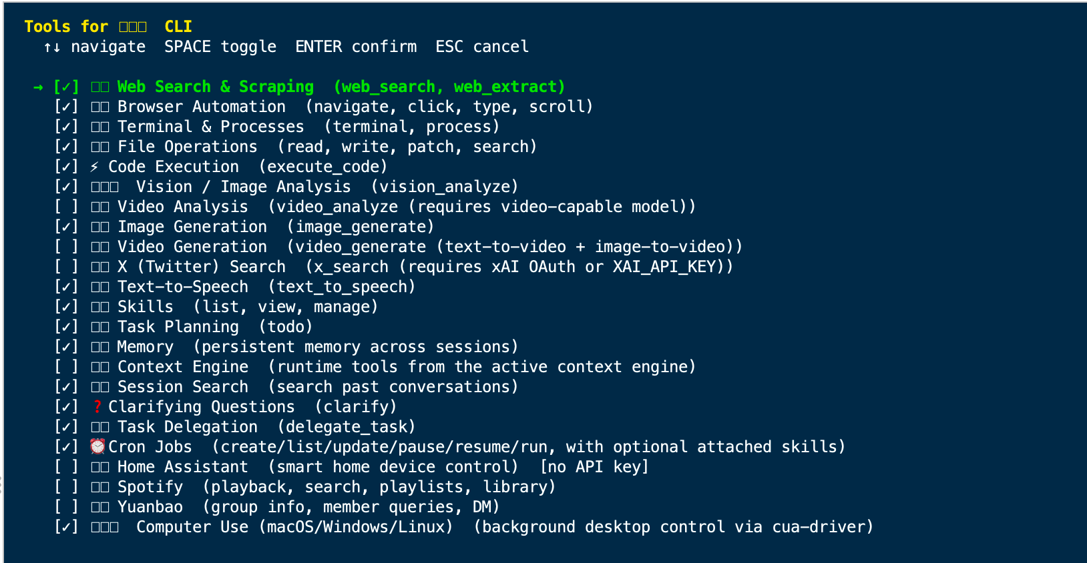Enable the Video Analysis checkbox
The image size is (1087, 563).
tap(66, 207)
